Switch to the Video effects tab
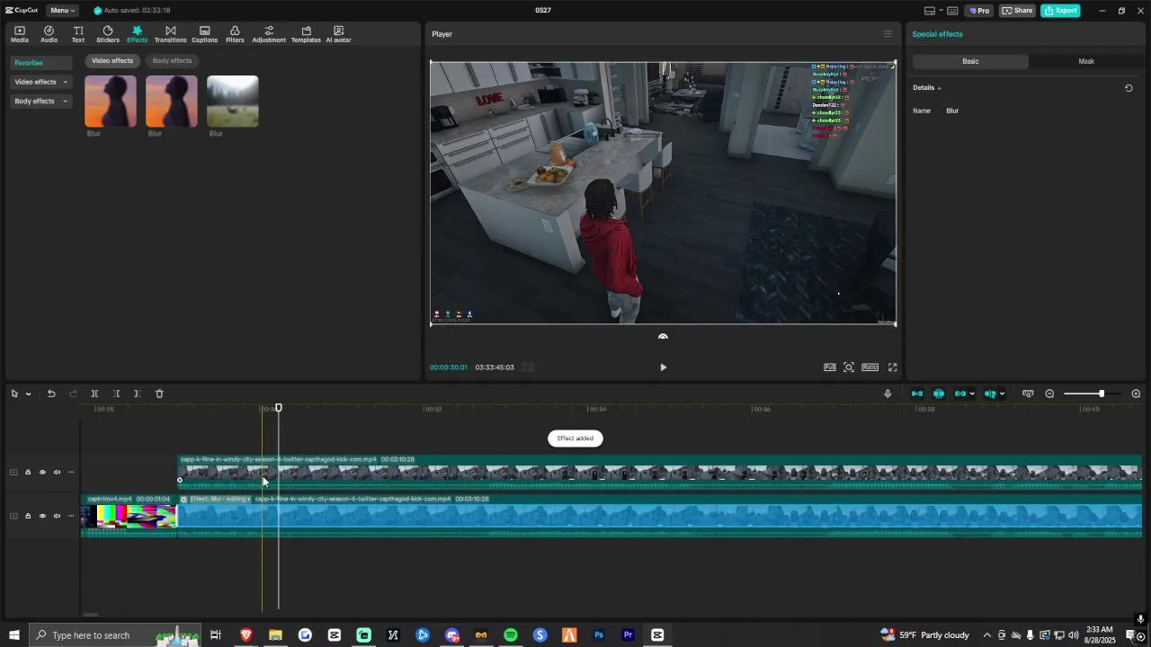Screen dimensions: 1151x647 112,61
